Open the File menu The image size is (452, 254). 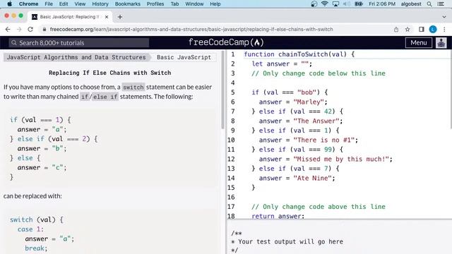(x=49, y=4)
